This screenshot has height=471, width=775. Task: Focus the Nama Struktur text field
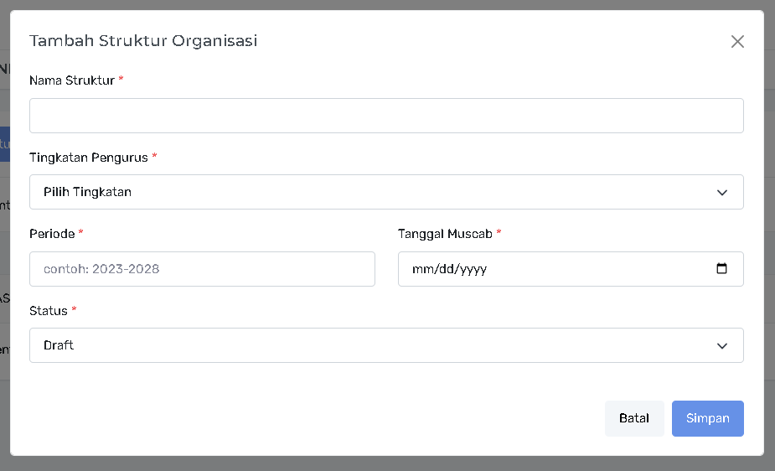386,116
